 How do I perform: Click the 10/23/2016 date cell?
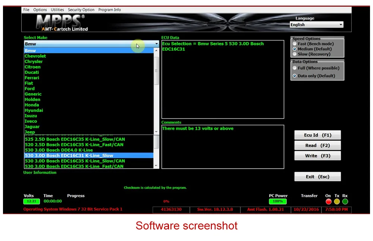click(x=306, y=210)
